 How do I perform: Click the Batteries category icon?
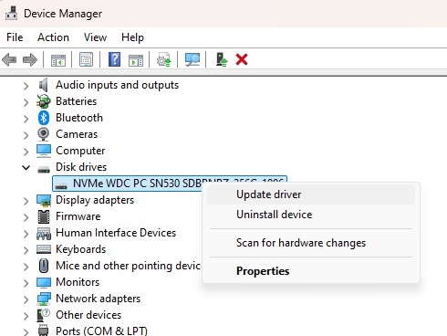pyautogui.click(x=44, y=101)
